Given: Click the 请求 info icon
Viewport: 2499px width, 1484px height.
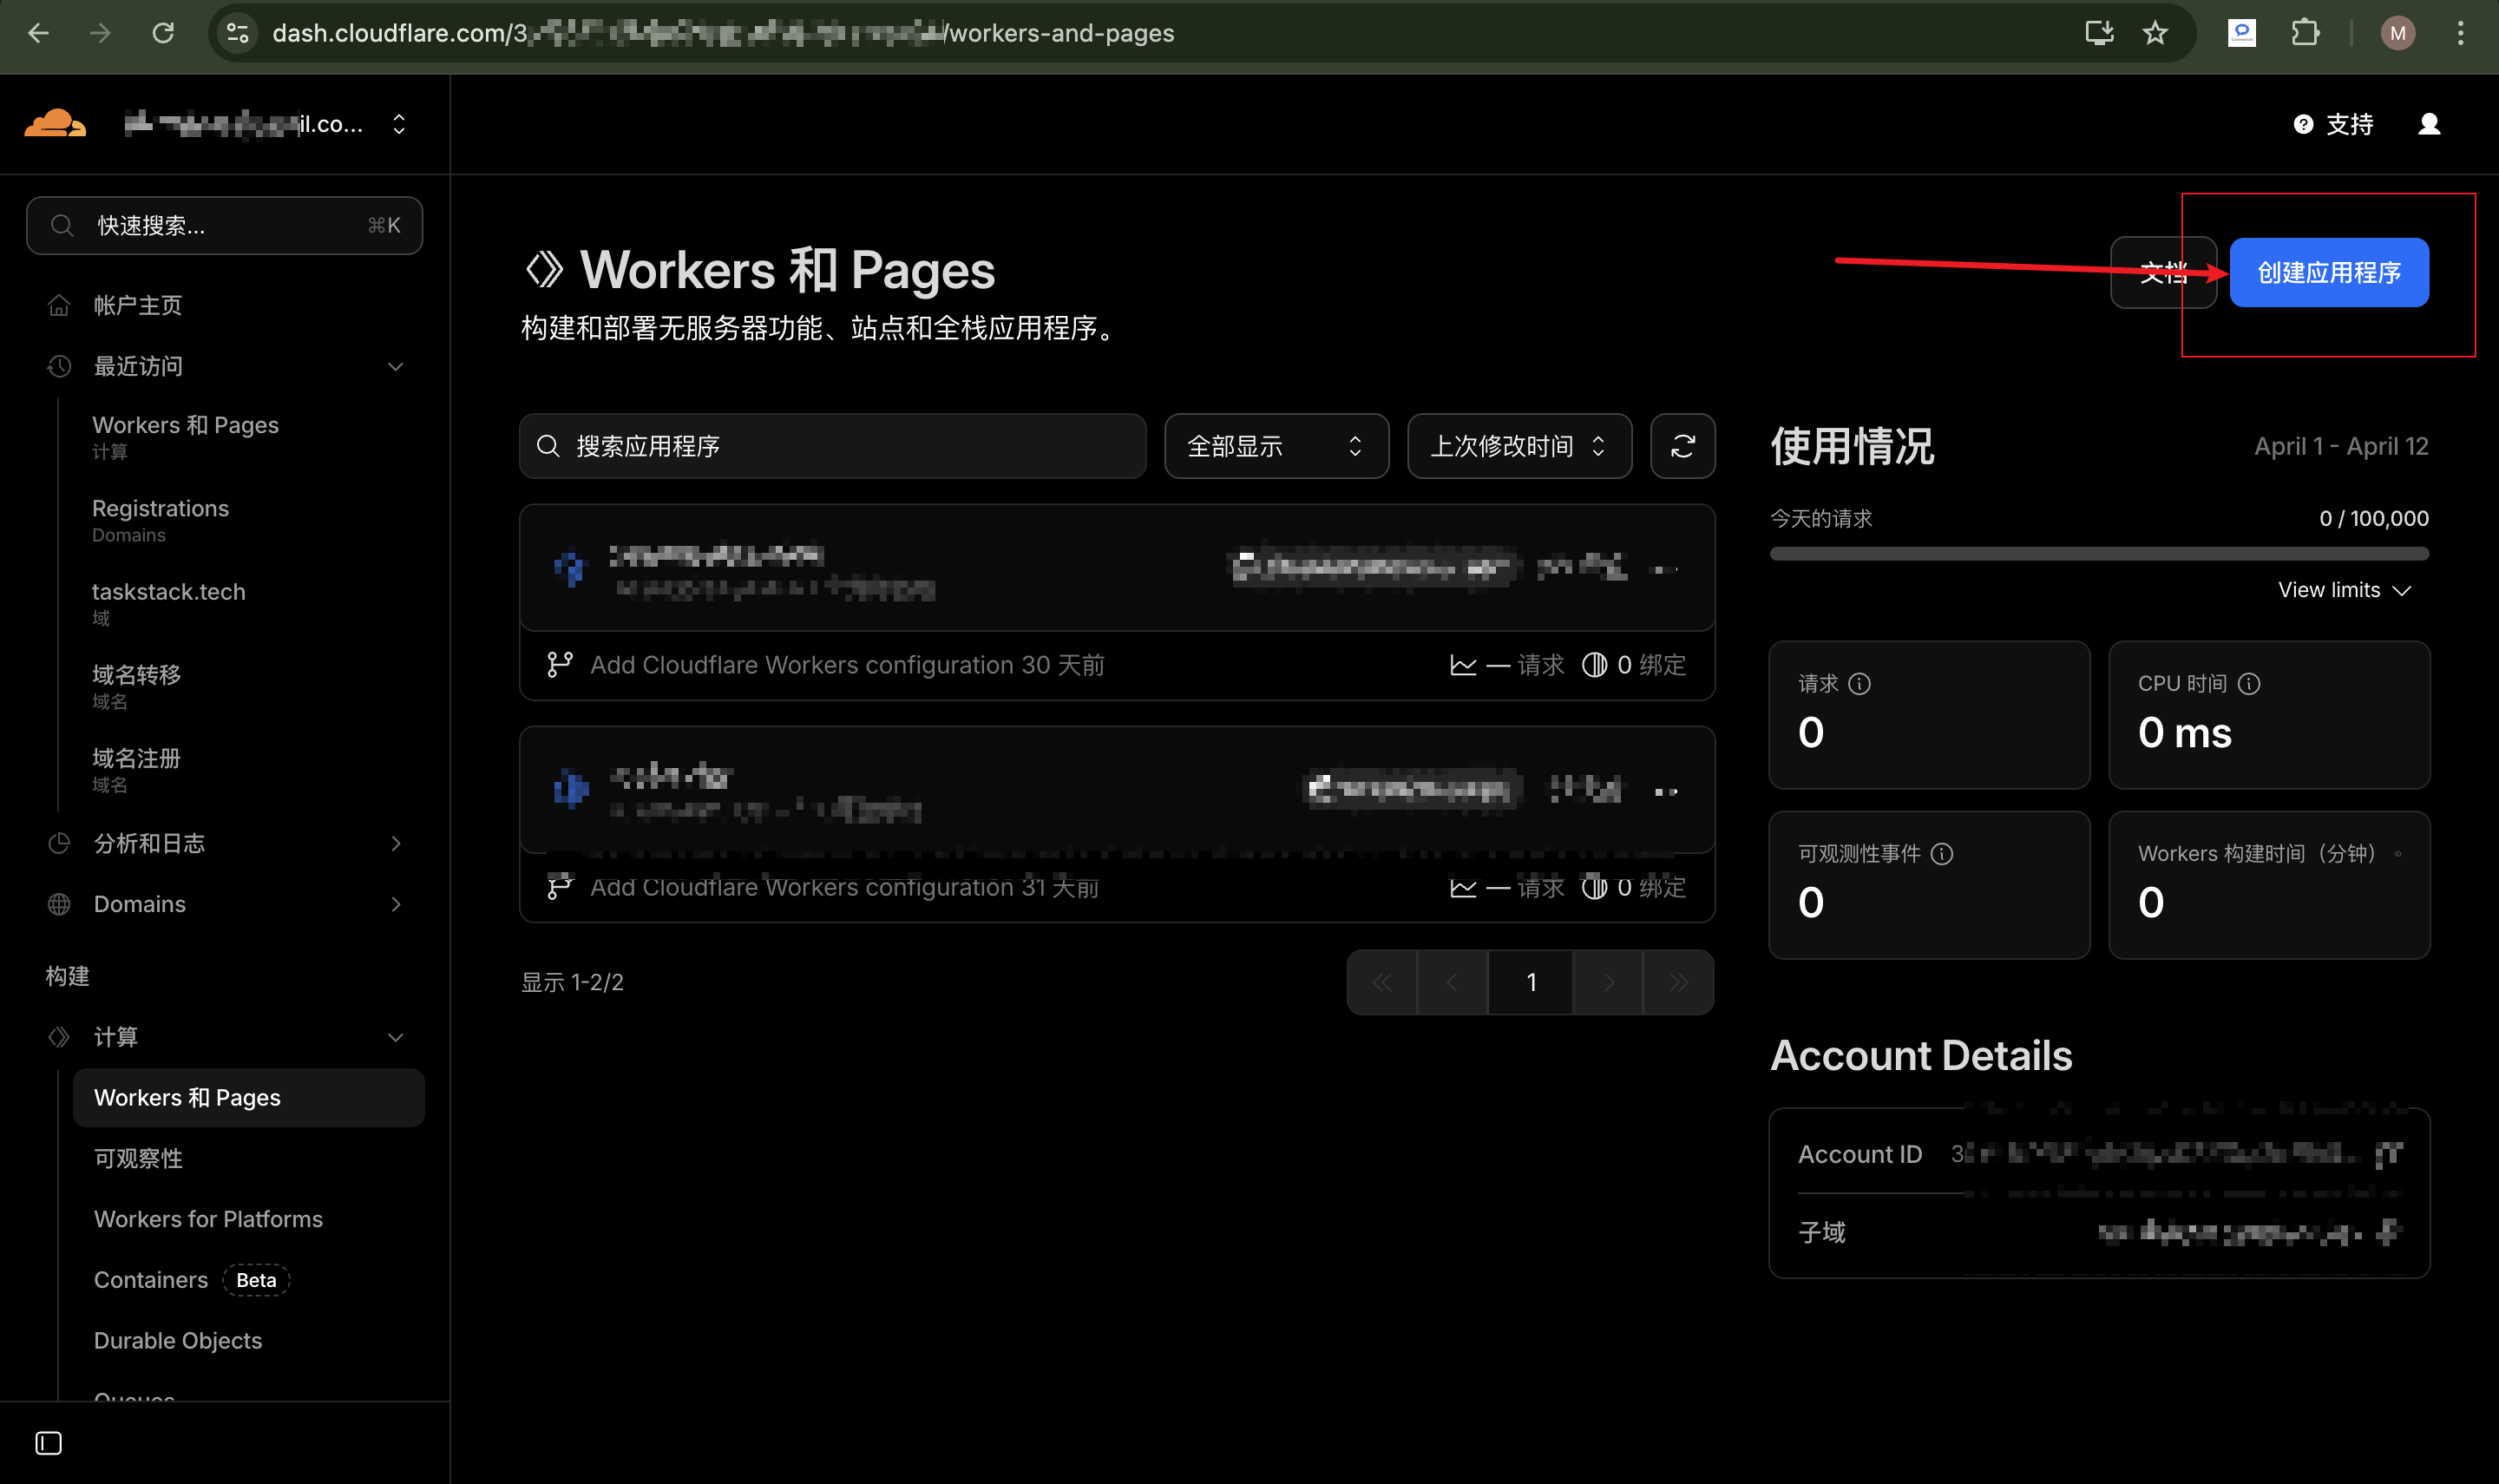Looking at the screenshot, I should (1860, 683).
